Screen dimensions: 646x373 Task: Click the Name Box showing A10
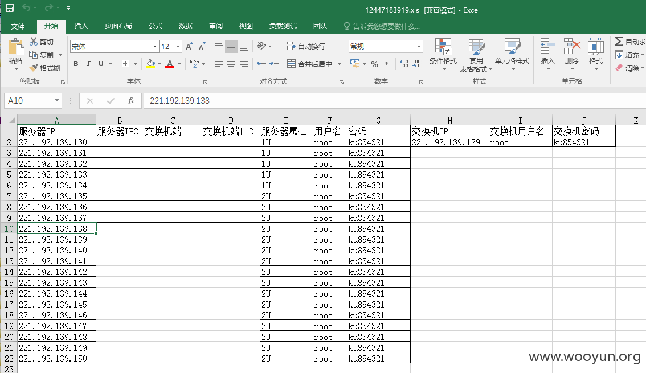coord(32,100)
